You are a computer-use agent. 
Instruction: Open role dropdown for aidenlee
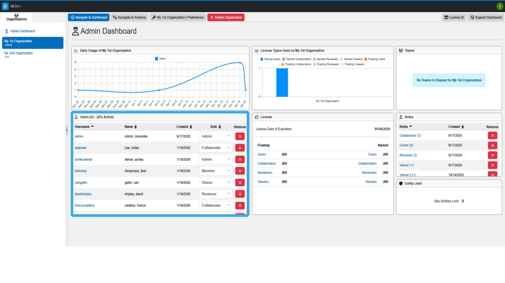click(x=215, y=148)
